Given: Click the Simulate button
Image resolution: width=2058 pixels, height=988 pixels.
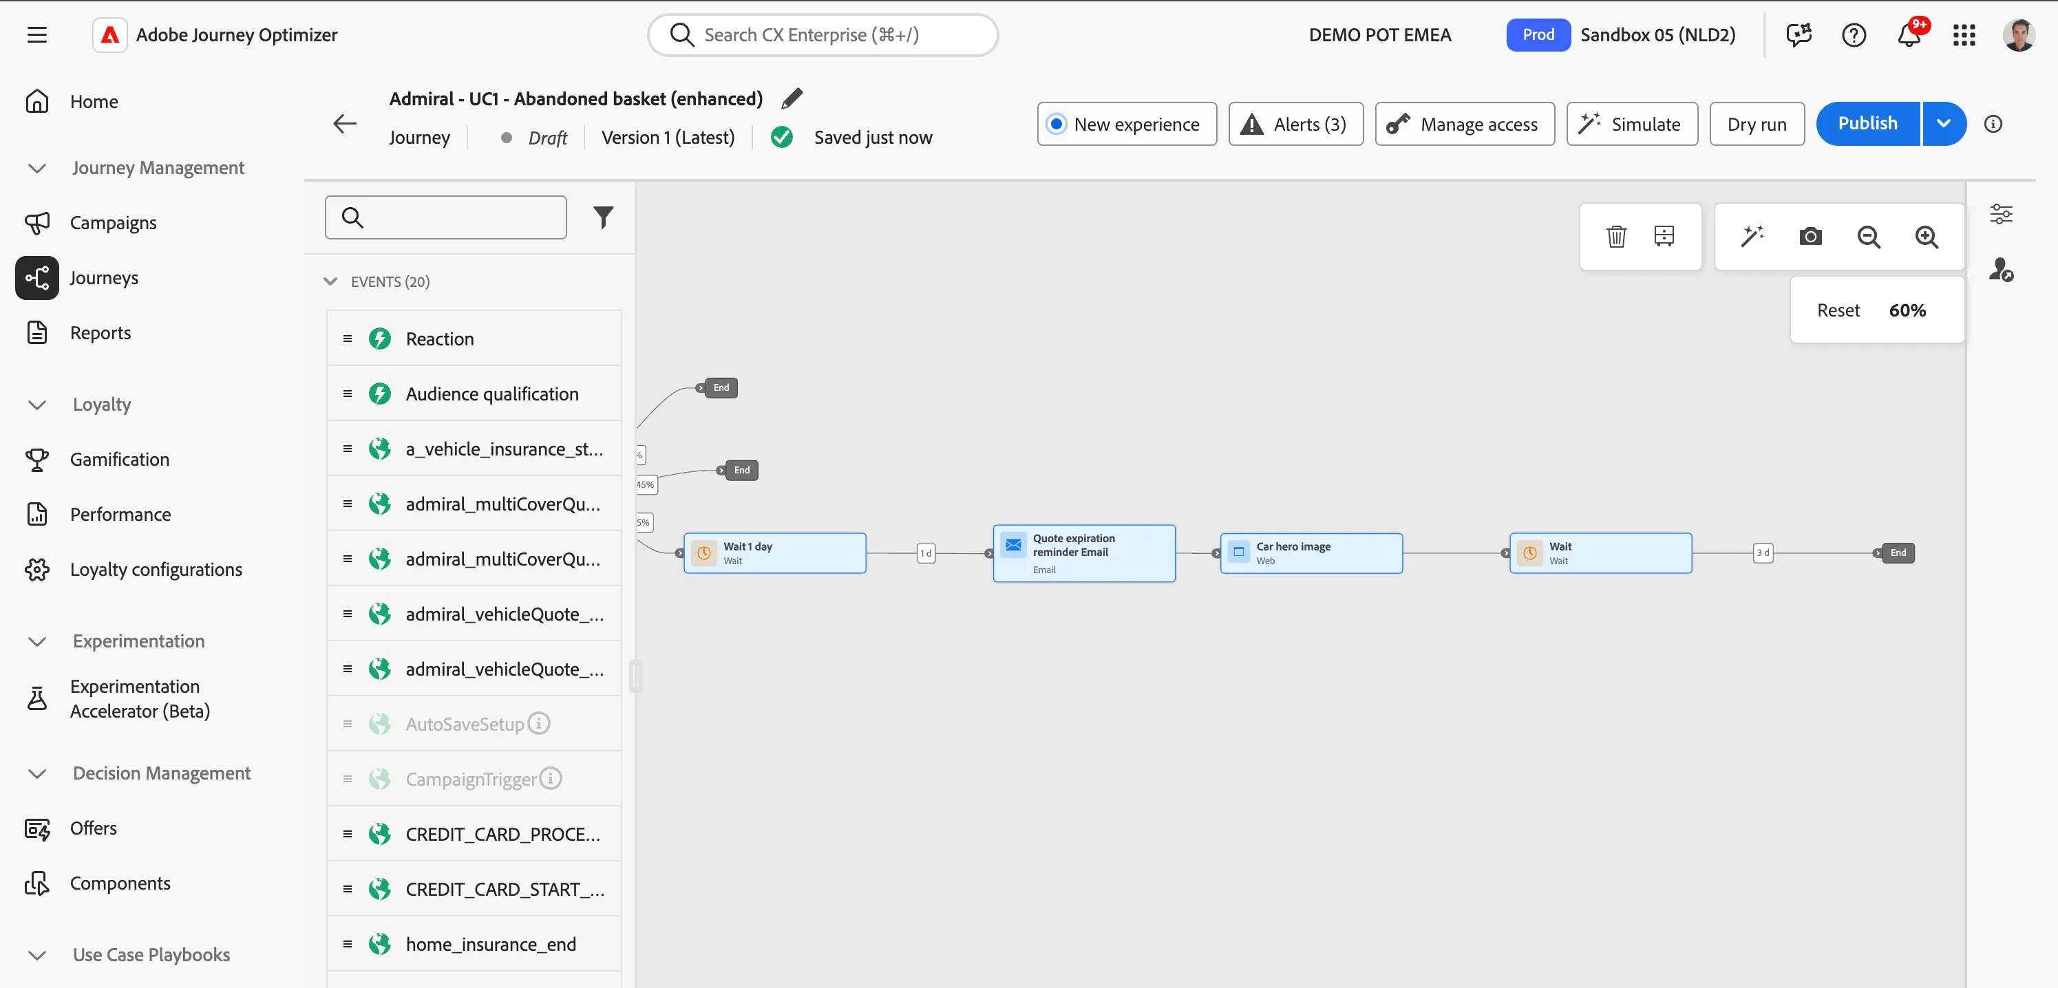Looking at the screenshot, I should tap(1632, 124).
